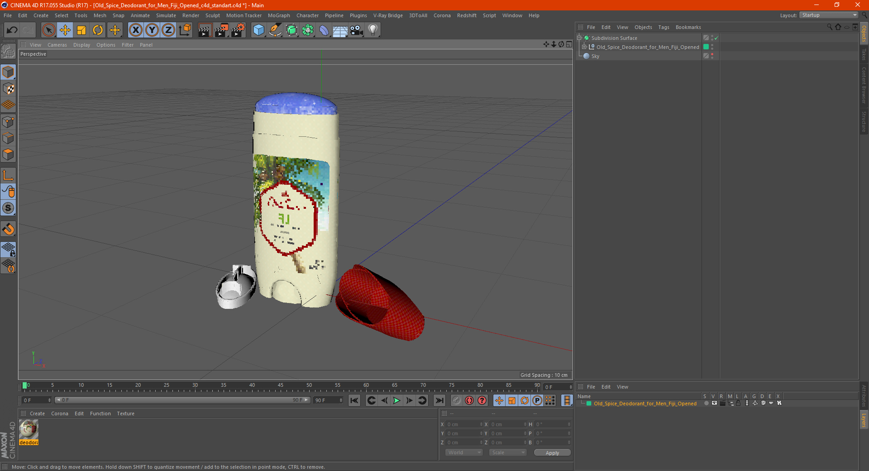This screenshot has width=869, height=471.
Task: Toggle the Autokeying button
Action: (x=469, y=400)
